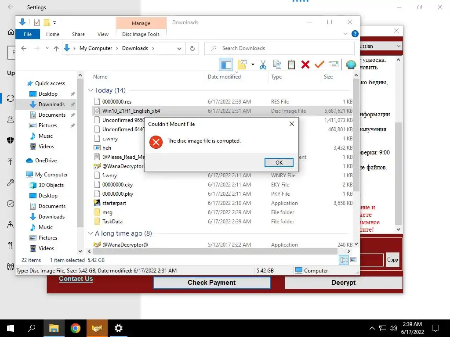Viewport: 450px width, 337px height.
Task: Open OneDrive in the navigation pane
Action: (x=46, y=161)
